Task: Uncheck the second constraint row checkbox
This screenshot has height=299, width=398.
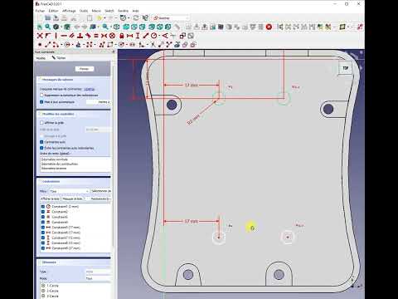Action: [x=43, y=212]
